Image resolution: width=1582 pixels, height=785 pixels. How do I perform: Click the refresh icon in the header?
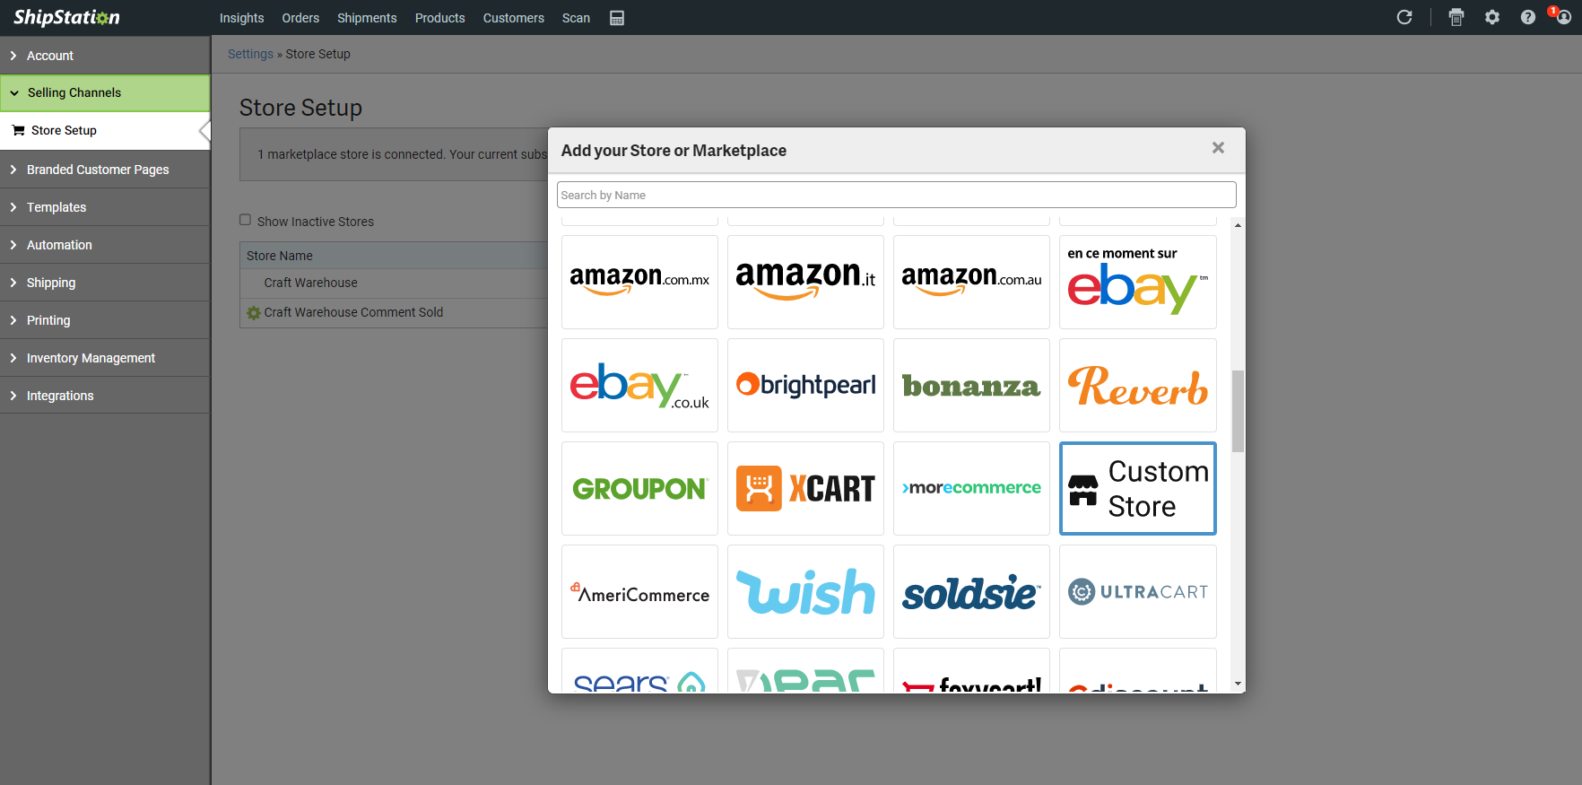point(1404,17)
